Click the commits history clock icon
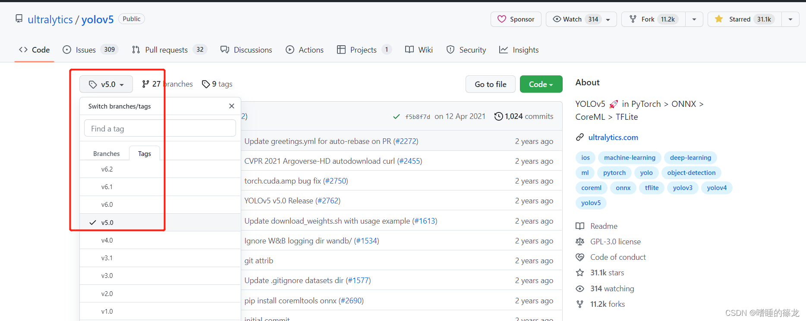The height and width of the screenshot is (321, 806). point(498,116)
